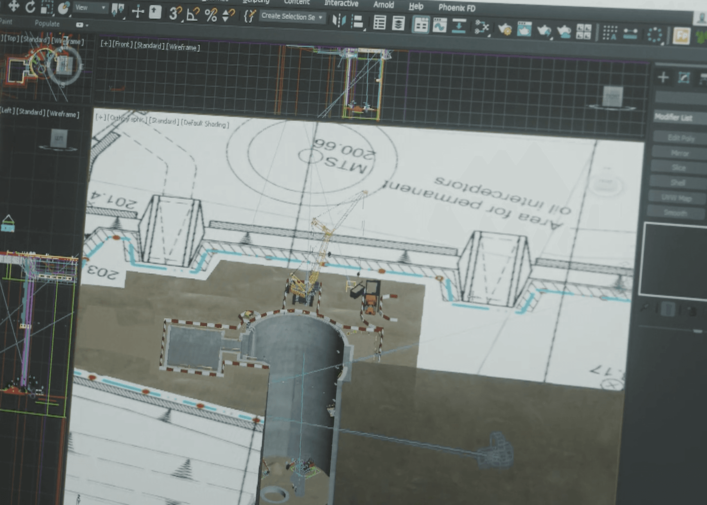
Task: Click Edit Named Selection Sets icon
Action: pos(249,16)
